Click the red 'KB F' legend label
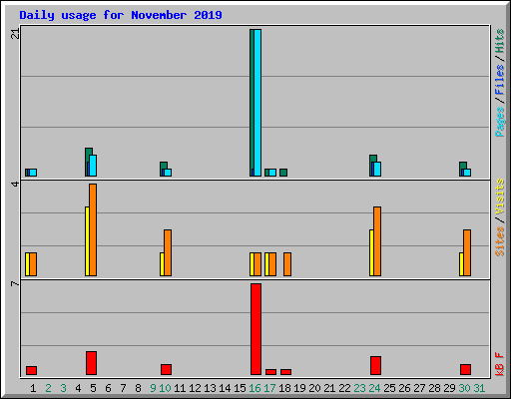This screenshot has width=511, height=399. point(500,364)
